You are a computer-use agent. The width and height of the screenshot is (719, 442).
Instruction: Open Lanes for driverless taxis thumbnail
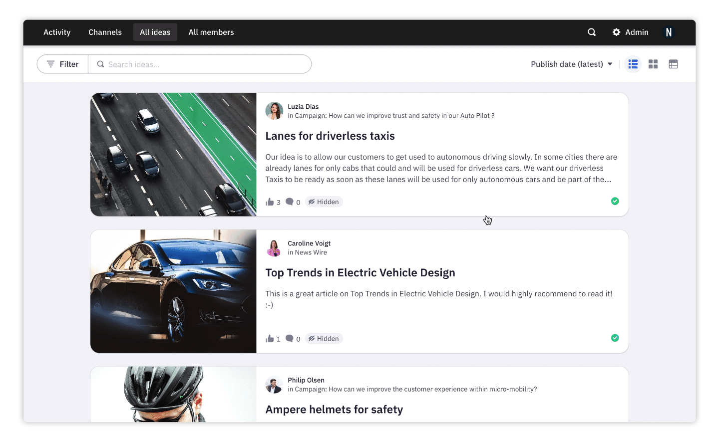[173, 154]
